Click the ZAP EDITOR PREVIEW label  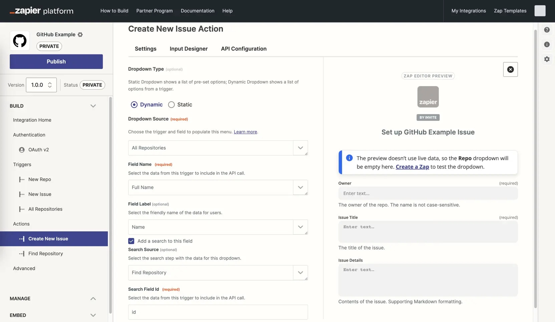click(428, 76)
